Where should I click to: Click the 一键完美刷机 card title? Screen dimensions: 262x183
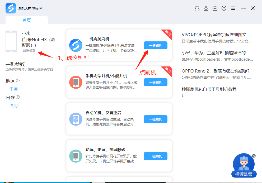coord(97,39)
